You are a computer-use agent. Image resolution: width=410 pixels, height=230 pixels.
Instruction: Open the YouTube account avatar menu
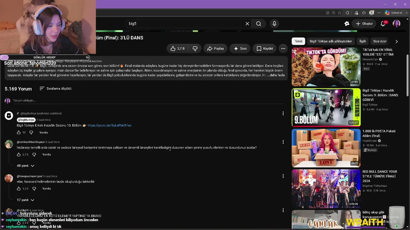[x=397, y=24]
